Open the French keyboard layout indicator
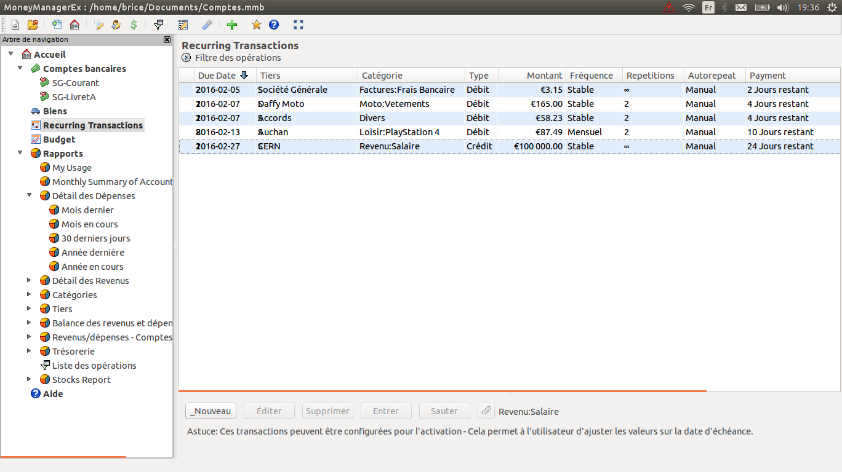Screen dimensions: 842x472 (x=708, y=7)
